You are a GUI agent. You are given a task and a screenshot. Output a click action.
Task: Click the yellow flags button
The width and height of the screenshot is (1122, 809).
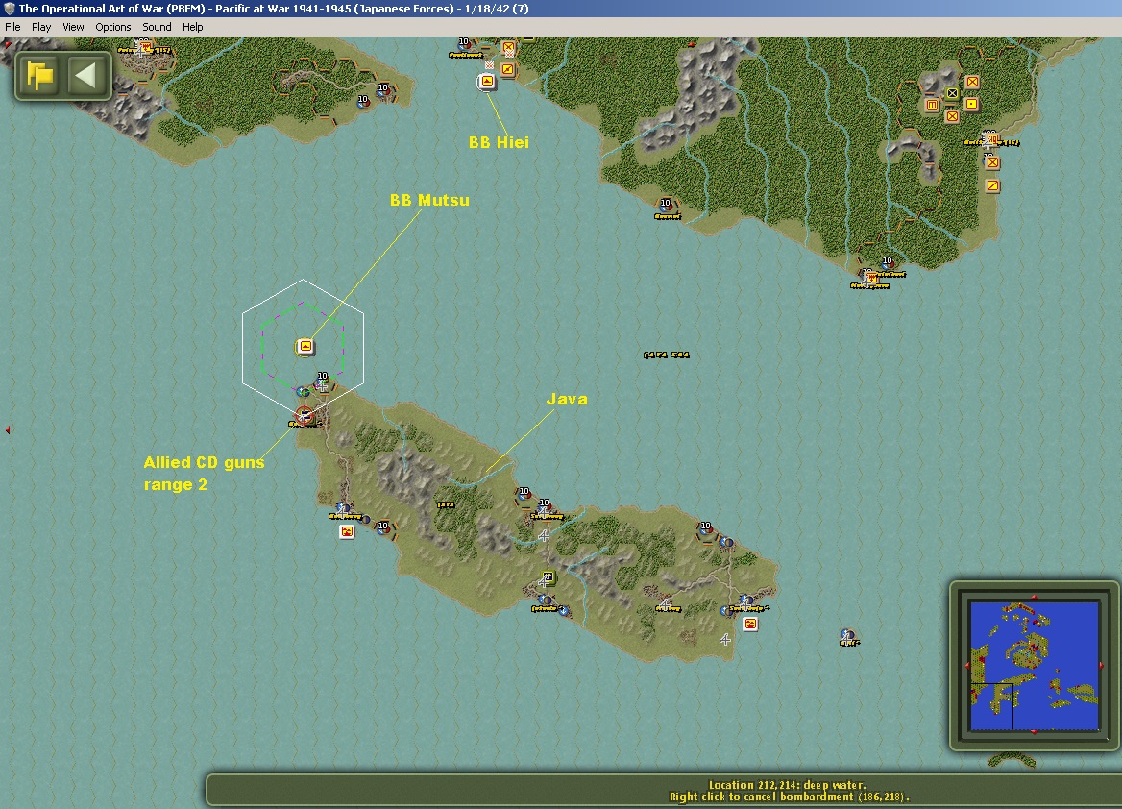tap(40, 75)
